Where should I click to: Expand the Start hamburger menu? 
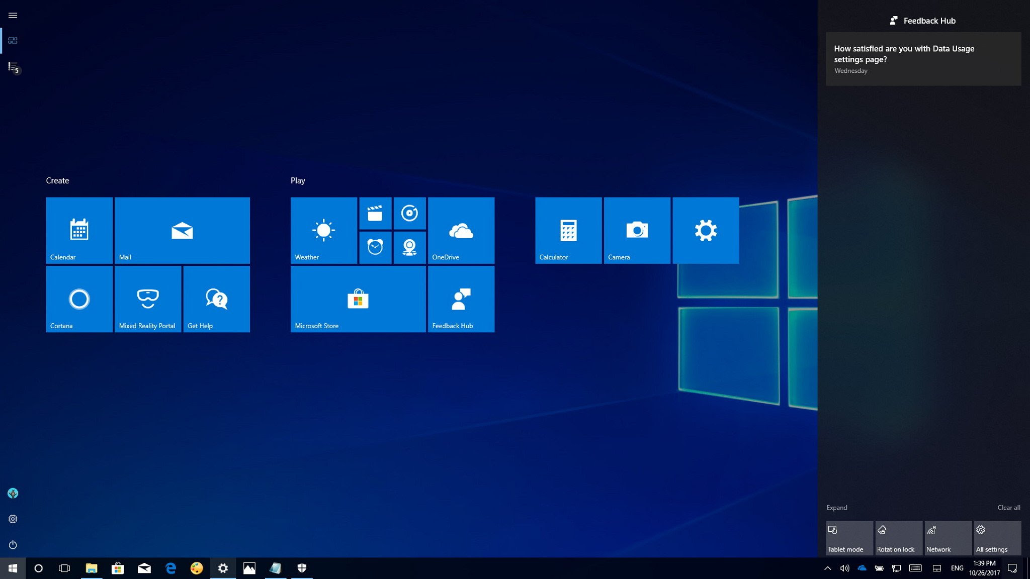pos(13,15)
